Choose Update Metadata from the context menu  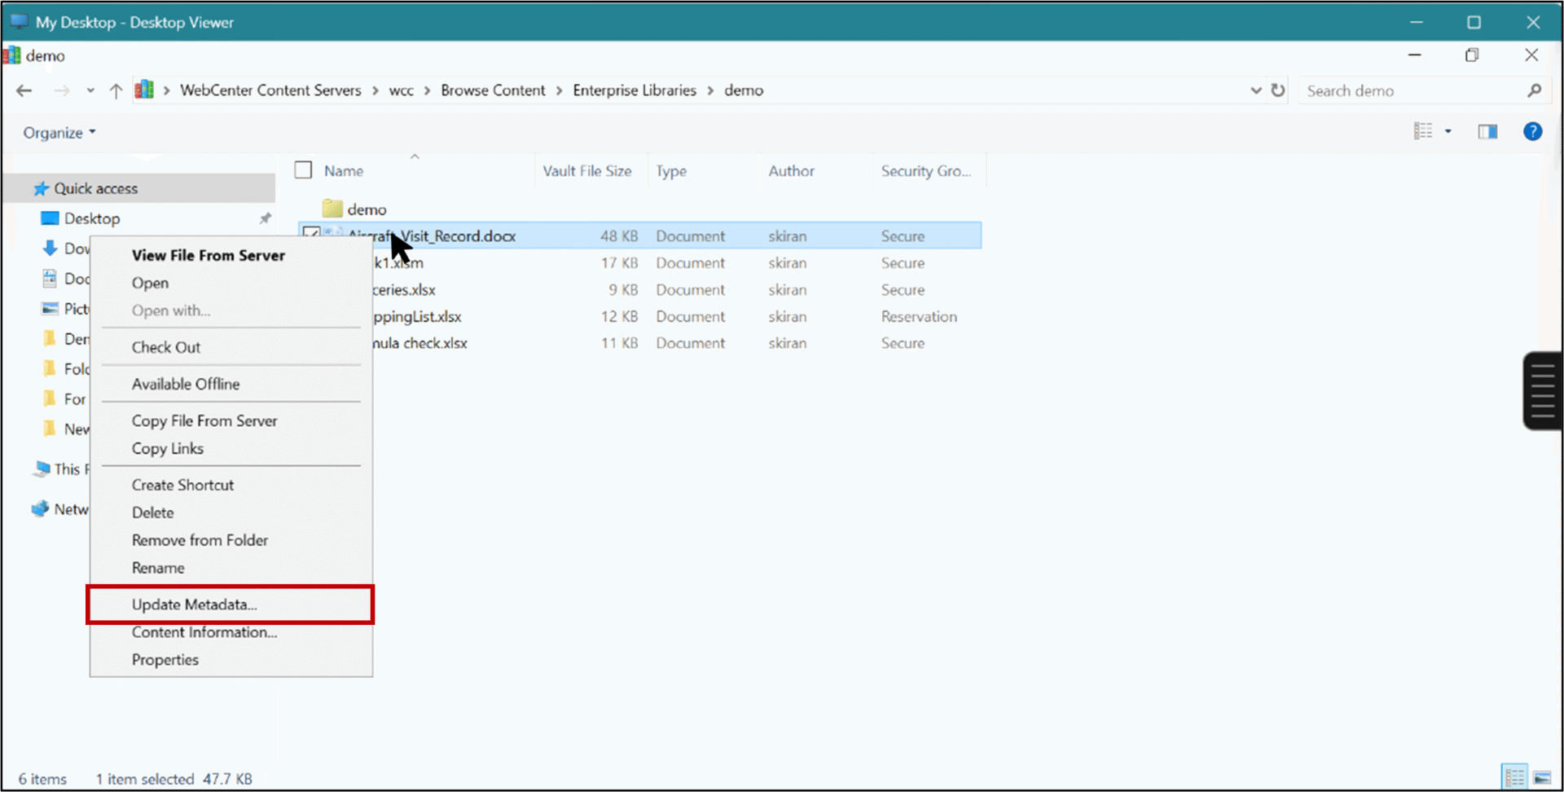194,605
